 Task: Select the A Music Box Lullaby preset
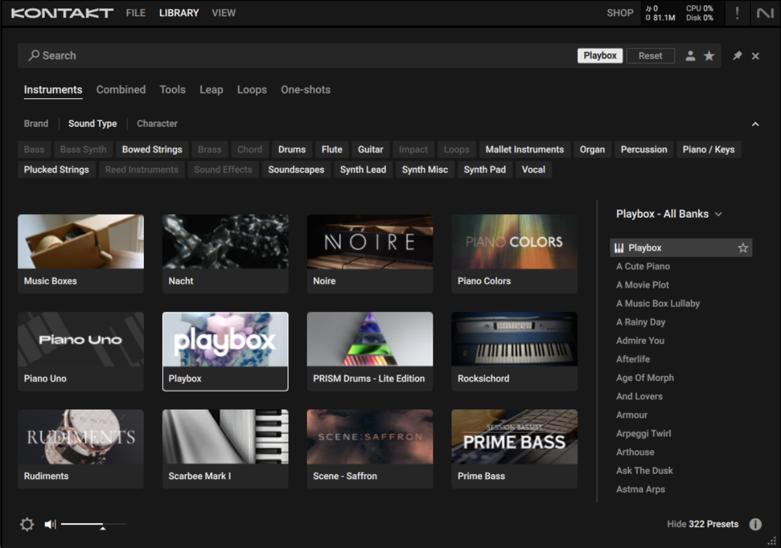[x=681, y=303]
